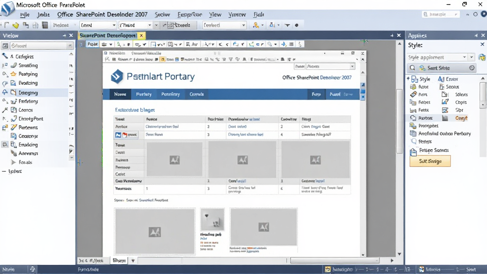Open the Yarrow menu
The height and width of the screenshot is (274, 487).
pos(237,15)
